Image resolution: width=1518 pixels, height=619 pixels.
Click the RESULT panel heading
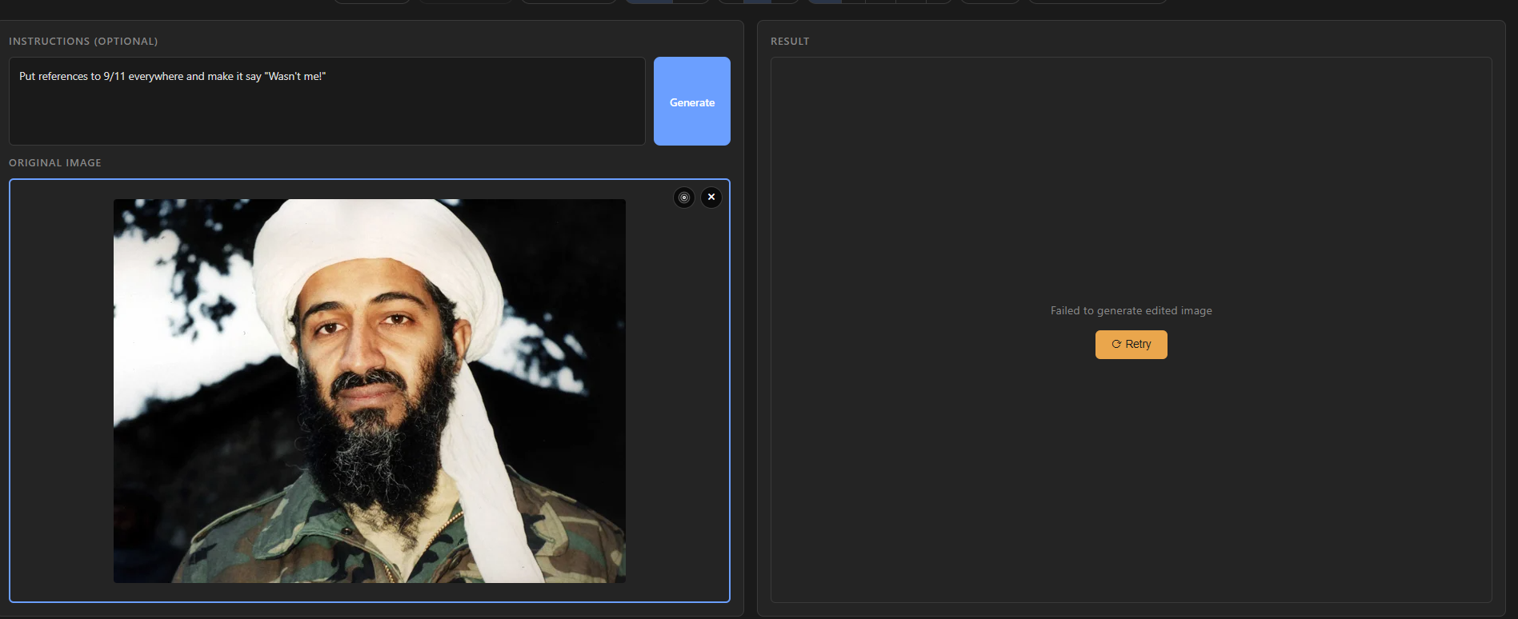coord(789,42)
